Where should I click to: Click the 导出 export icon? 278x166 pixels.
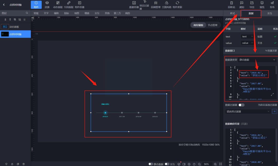click(252, 3)
